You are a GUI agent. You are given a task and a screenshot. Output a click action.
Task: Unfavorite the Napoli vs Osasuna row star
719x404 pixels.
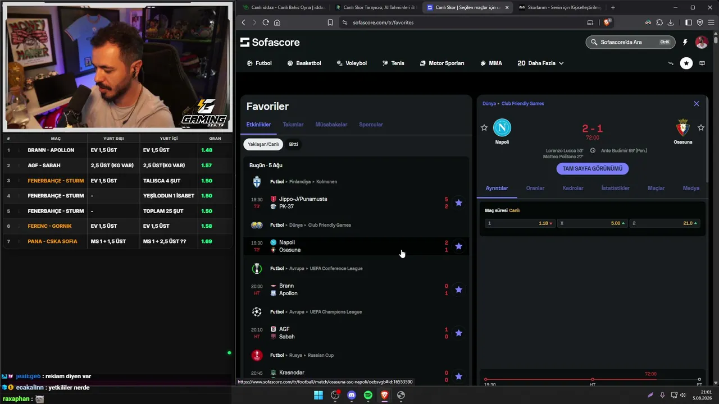click(458, 246)
